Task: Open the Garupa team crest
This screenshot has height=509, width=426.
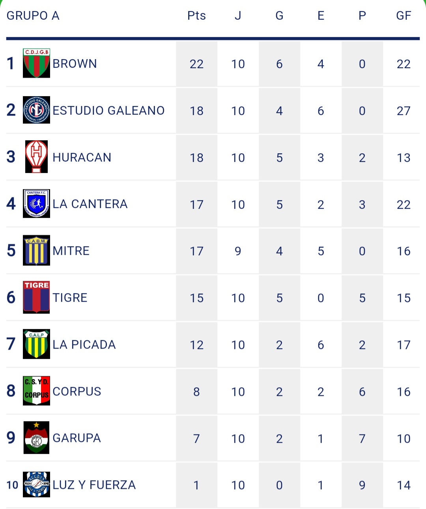Action: (36, 438)
